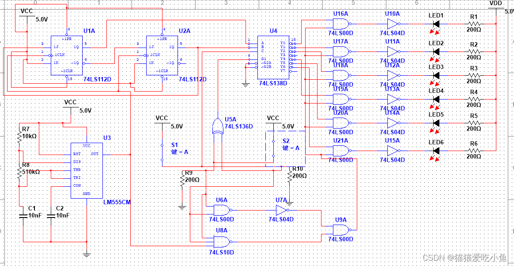
Task: Select the U6A 74LS00D NAND gate
Action: coord(223,210)
